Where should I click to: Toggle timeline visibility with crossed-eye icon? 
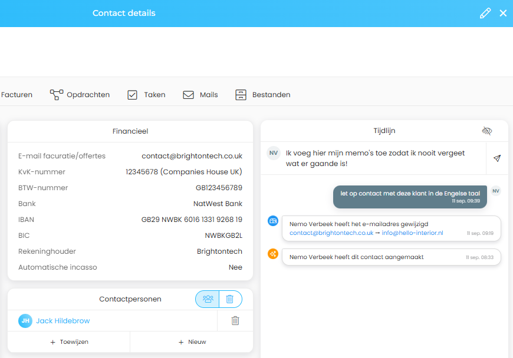(486, 131)
